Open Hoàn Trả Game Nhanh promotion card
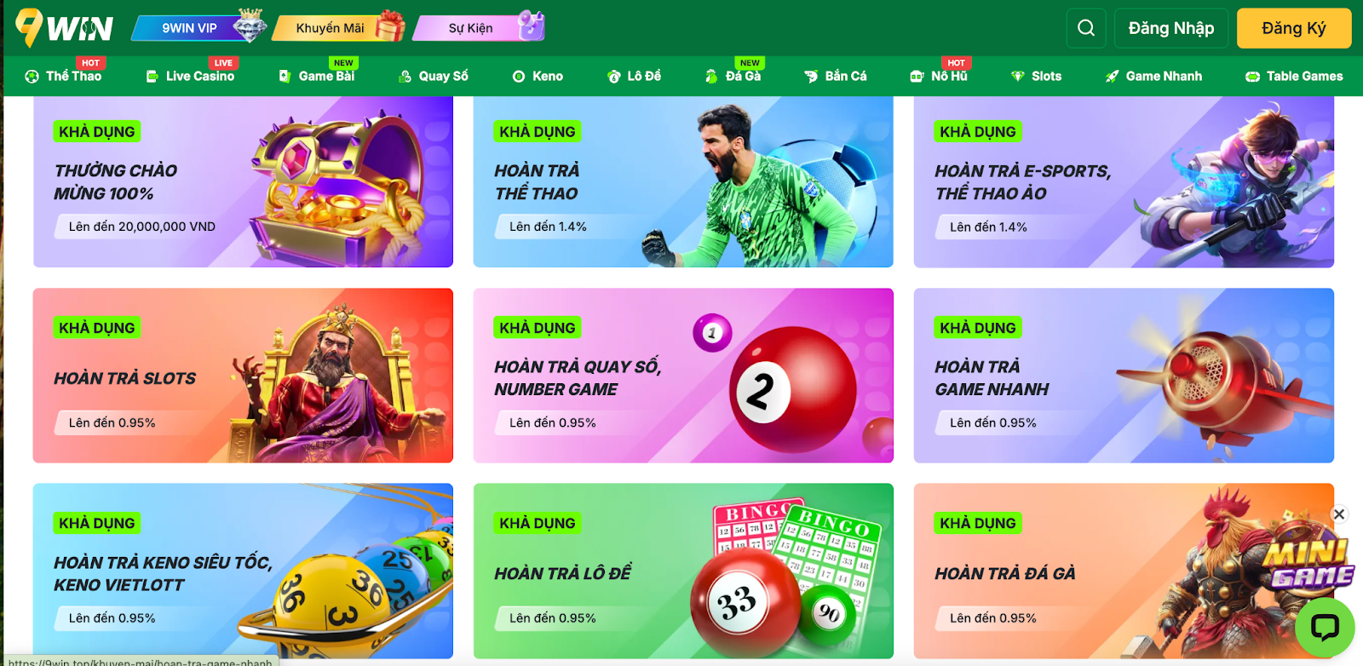The height and width of the screenshot is (666, 1363). point(1124,376)
